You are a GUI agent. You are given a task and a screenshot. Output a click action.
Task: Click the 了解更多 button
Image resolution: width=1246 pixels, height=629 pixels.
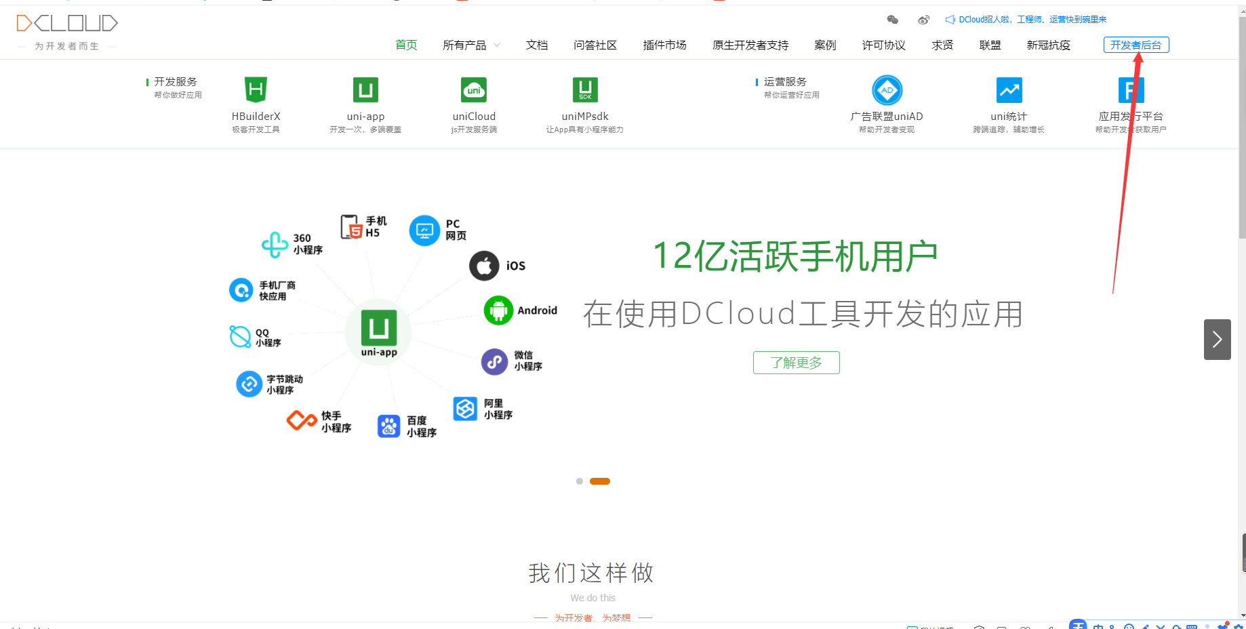pyautogui.click(x=797, y=363)
